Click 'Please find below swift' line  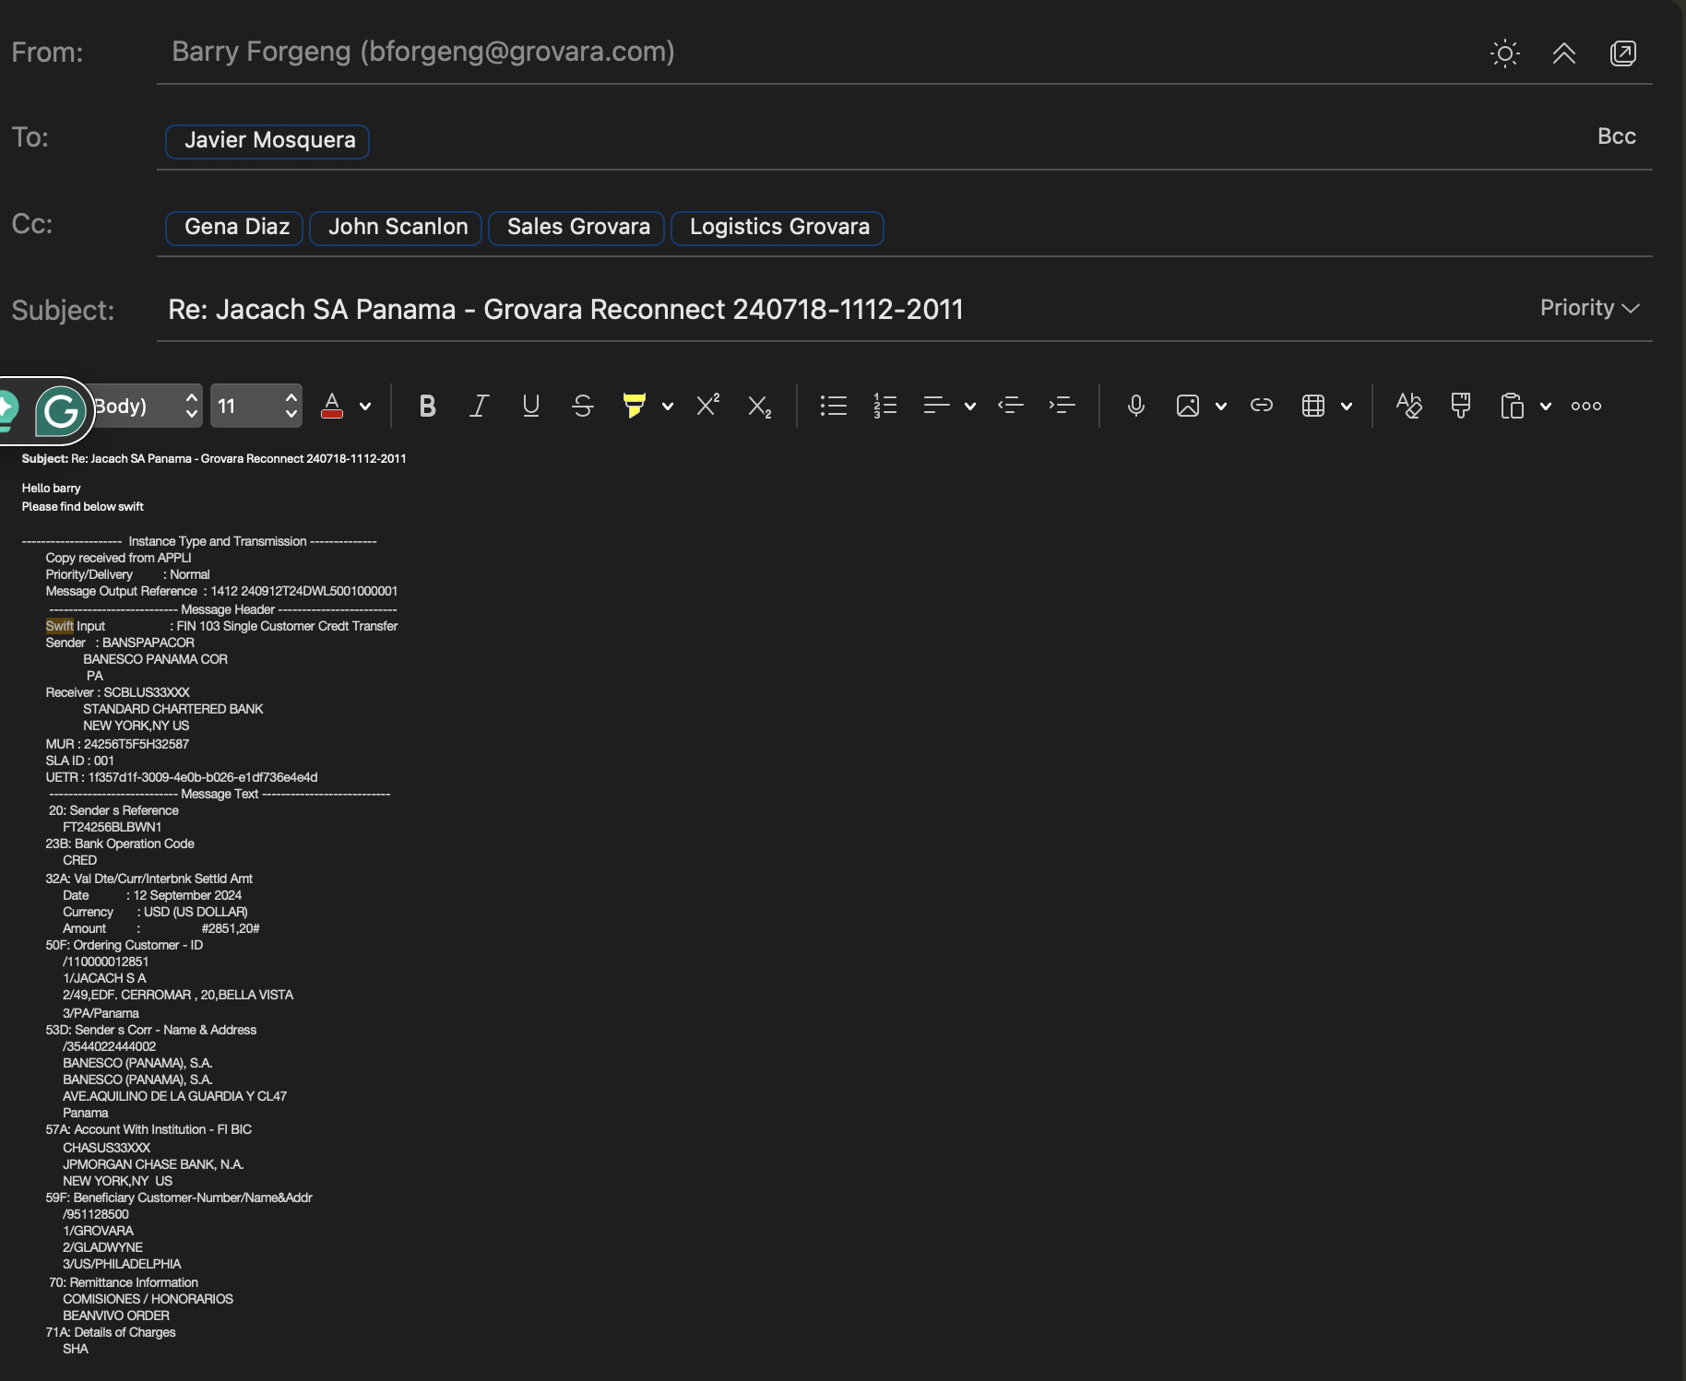point(83,506)
